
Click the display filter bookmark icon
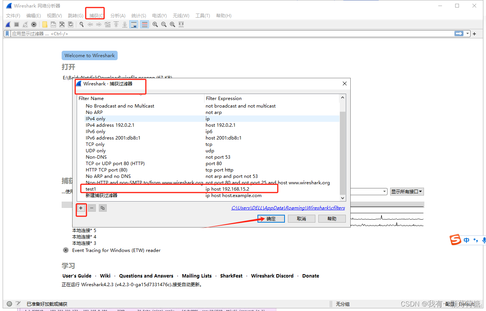[7, 33]
